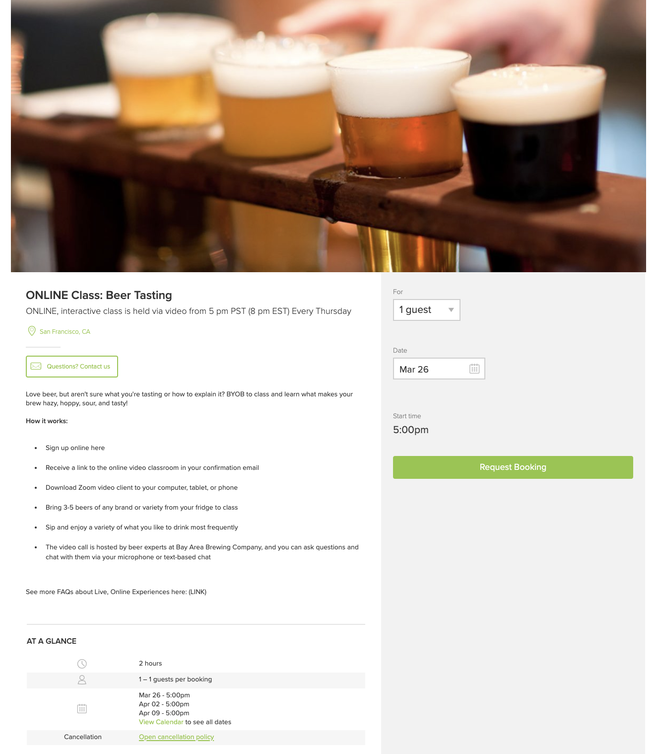Image resolution: width=659 pixels, height=754 pixels.
Task: Click the ONLINE Class: Beer Tasting title
Action: click(x=99, y=295)
